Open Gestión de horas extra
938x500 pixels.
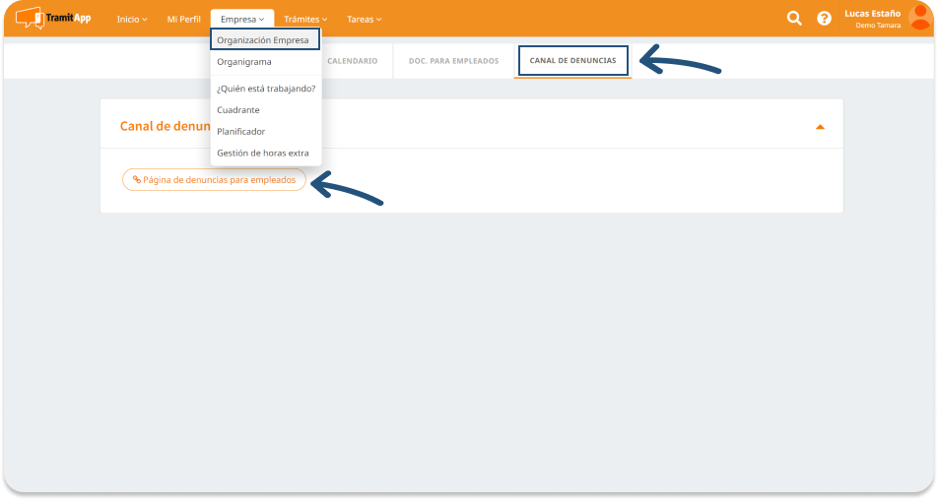click(262, 154)
